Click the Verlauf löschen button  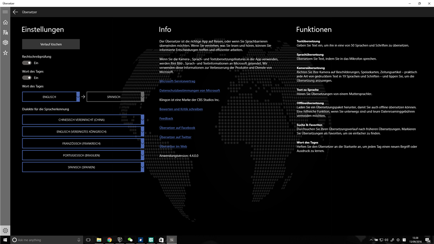pyautogui.click(x=51, y=44)
